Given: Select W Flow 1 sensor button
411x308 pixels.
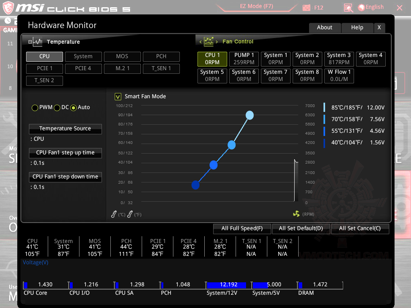Looking at the screenshot, I should pos(339,76).
